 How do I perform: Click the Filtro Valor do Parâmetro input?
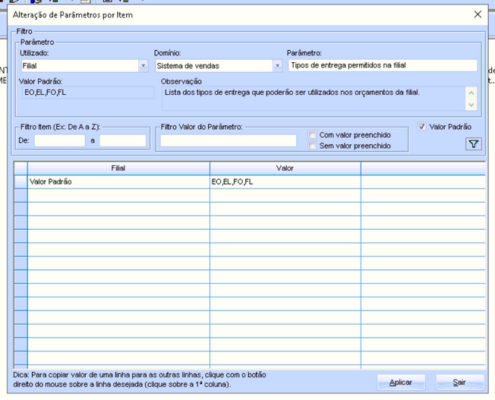(228, 140)
